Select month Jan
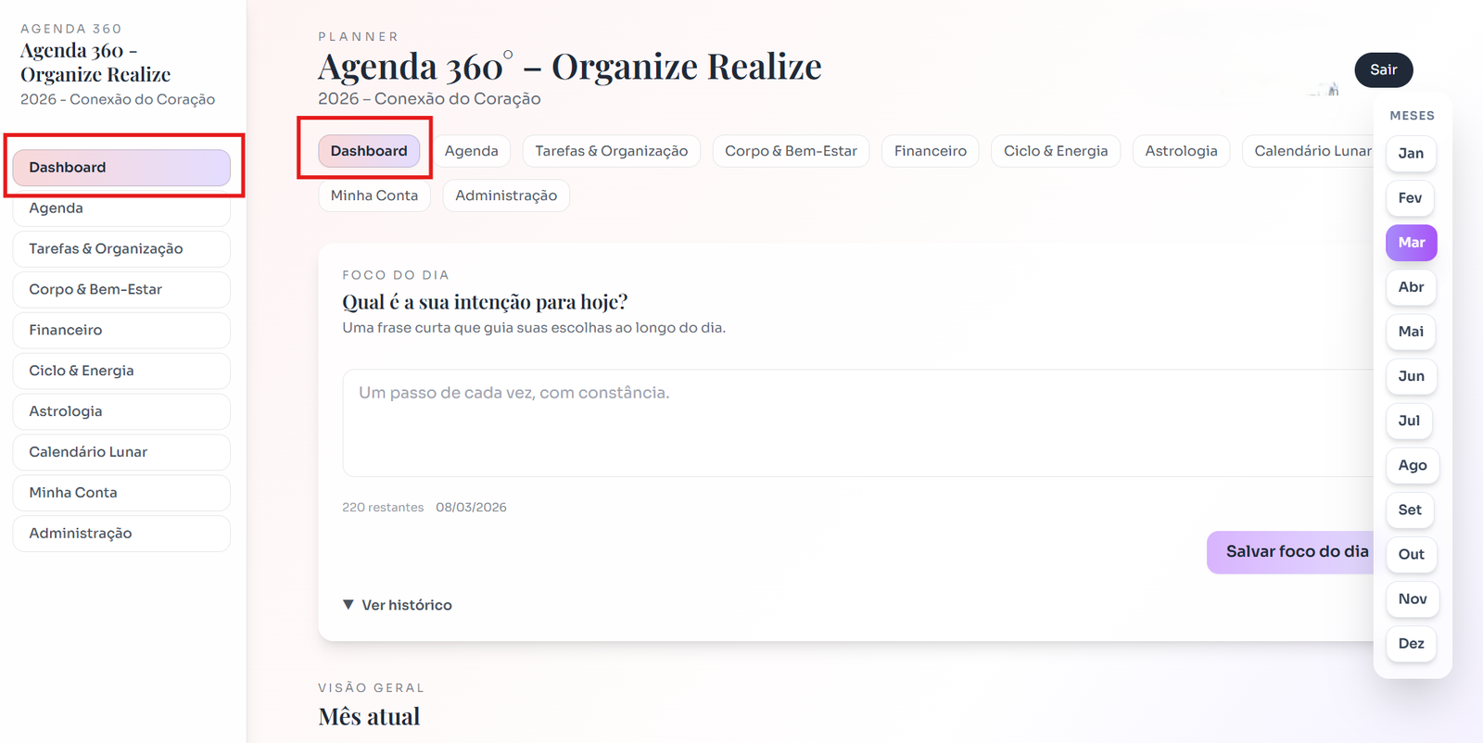This screenshot has width=1483, height=743. pyautogui.click(x=1411, y=154)
